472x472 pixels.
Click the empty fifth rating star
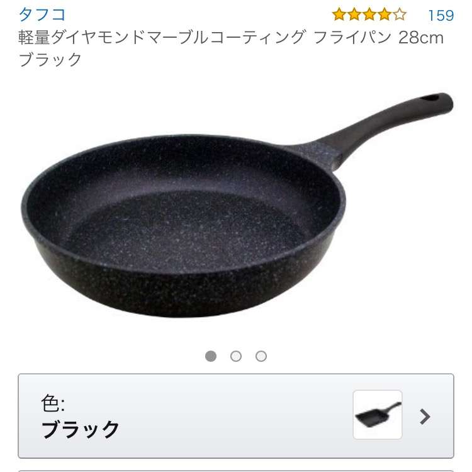400,14
